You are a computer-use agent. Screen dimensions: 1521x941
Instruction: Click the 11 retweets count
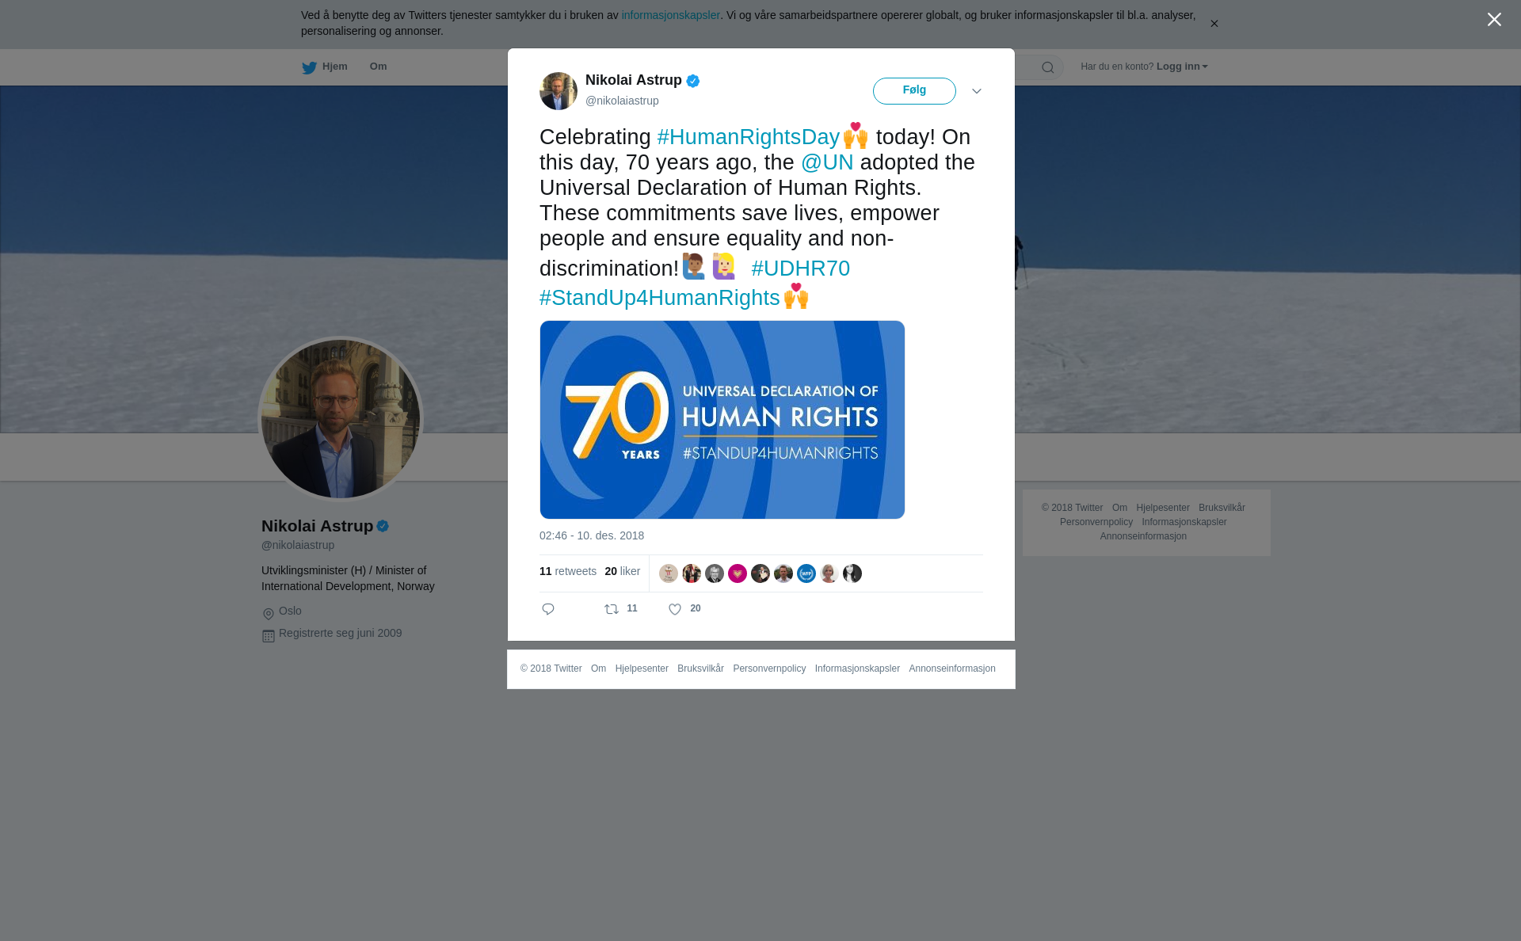[x=568, y=571]
